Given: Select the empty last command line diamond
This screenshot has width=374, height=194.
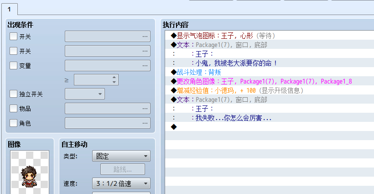Looking at the screenshot, I should (270, 127).
